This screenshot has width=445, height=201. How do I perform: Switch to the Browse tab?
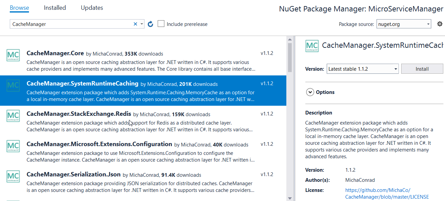click(19, 8)
